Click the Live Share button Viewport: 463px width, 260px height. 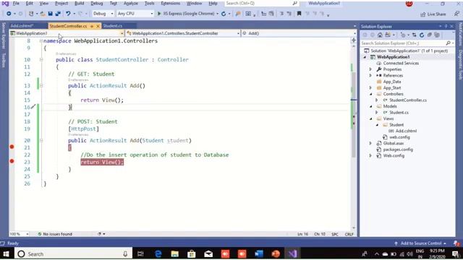click(x=433, y=14)
